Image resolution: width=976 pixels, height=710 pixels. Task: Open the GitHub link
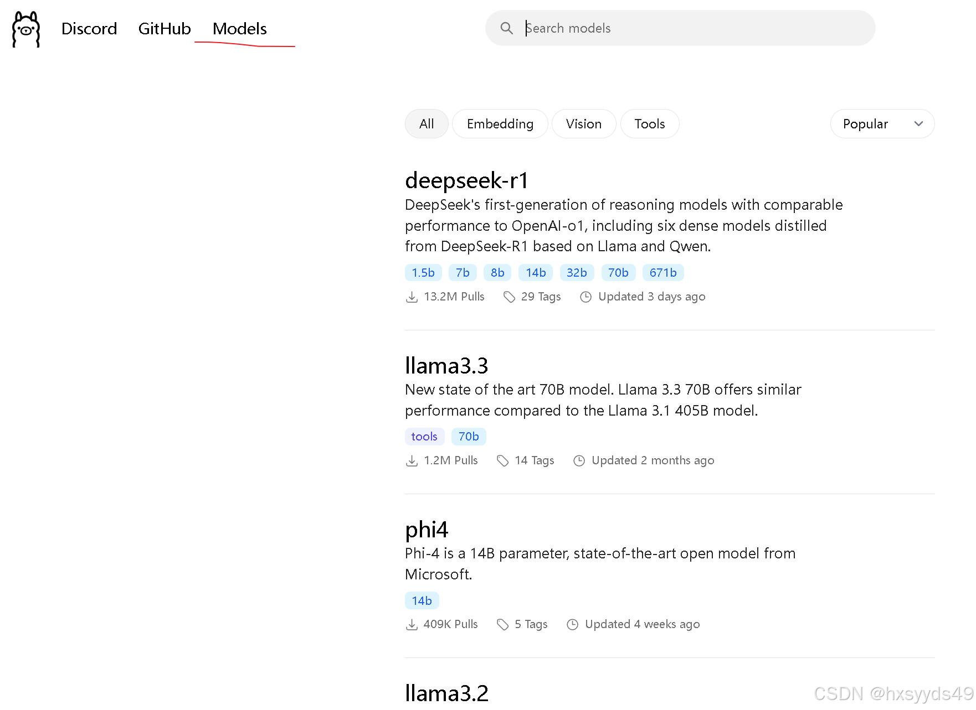pos(165,29)
